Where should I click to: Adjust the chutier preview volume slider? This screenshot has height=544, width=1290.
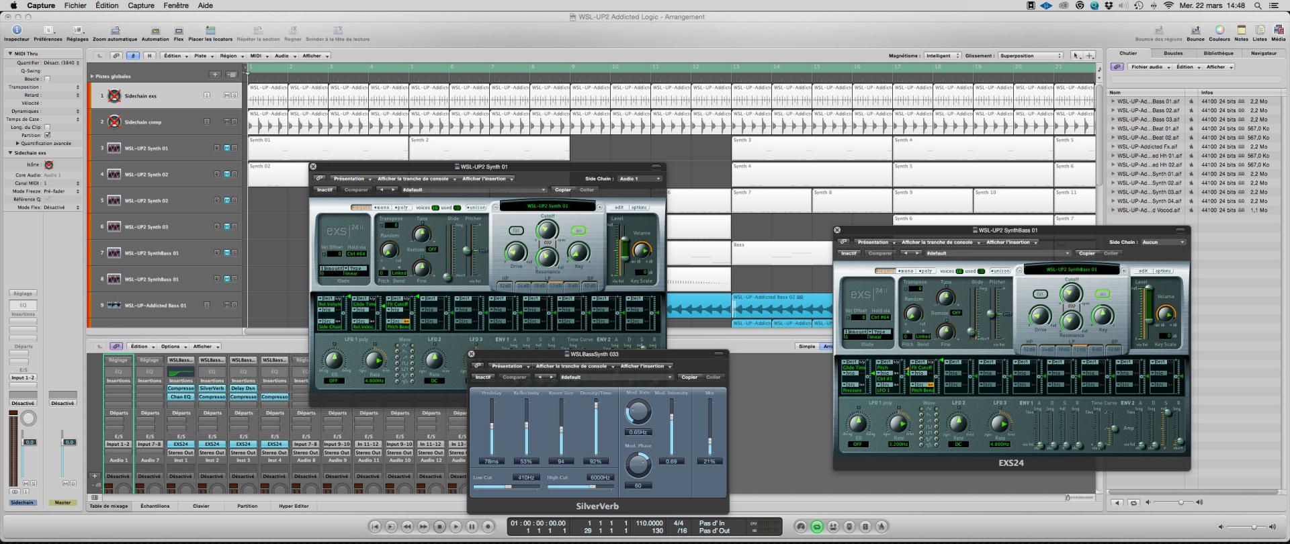(1181, 502)
